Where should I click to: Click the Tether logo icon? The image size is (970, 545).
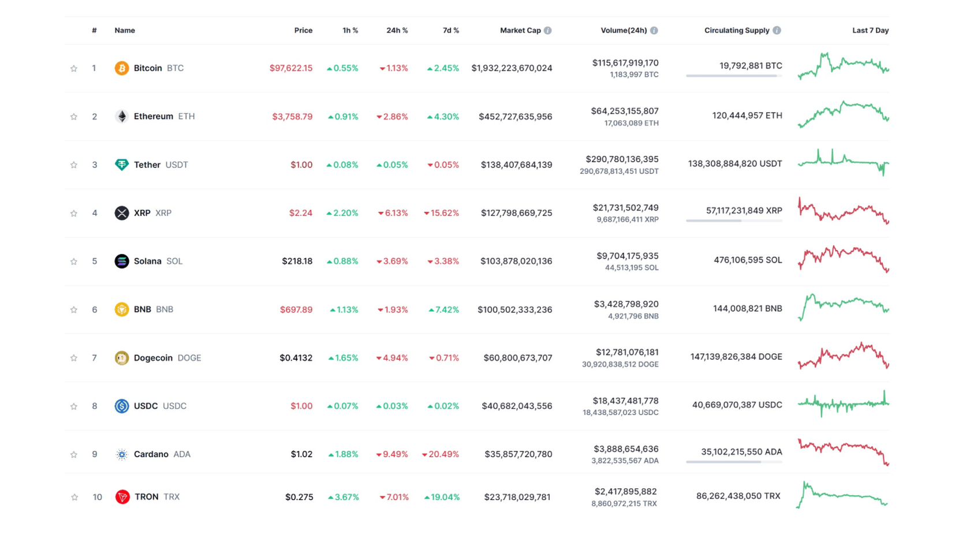[121, 165]
